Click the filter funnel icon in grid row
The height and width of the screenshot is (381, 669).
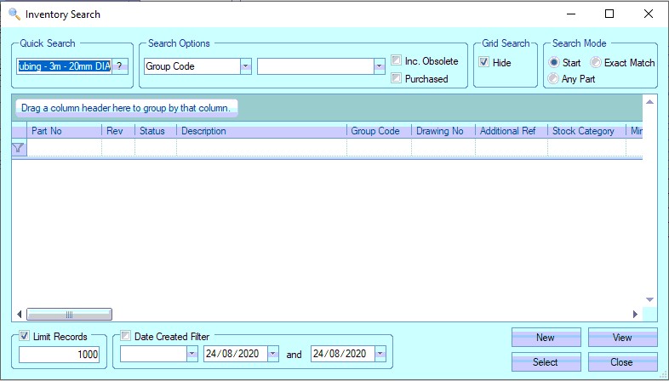pyautogui.click(x=18, y=148)
